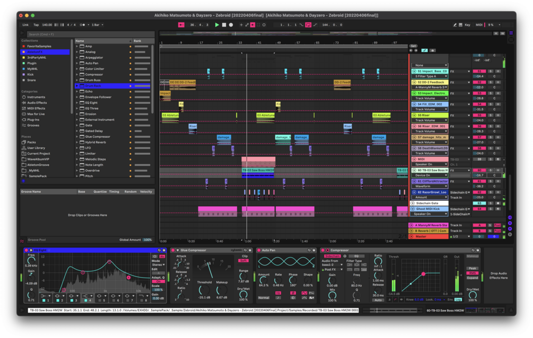This screenshot has height=338, width=533.
Task: Jump to the next locator arrow
Action: pyautogui.click(x=416, y=50)
